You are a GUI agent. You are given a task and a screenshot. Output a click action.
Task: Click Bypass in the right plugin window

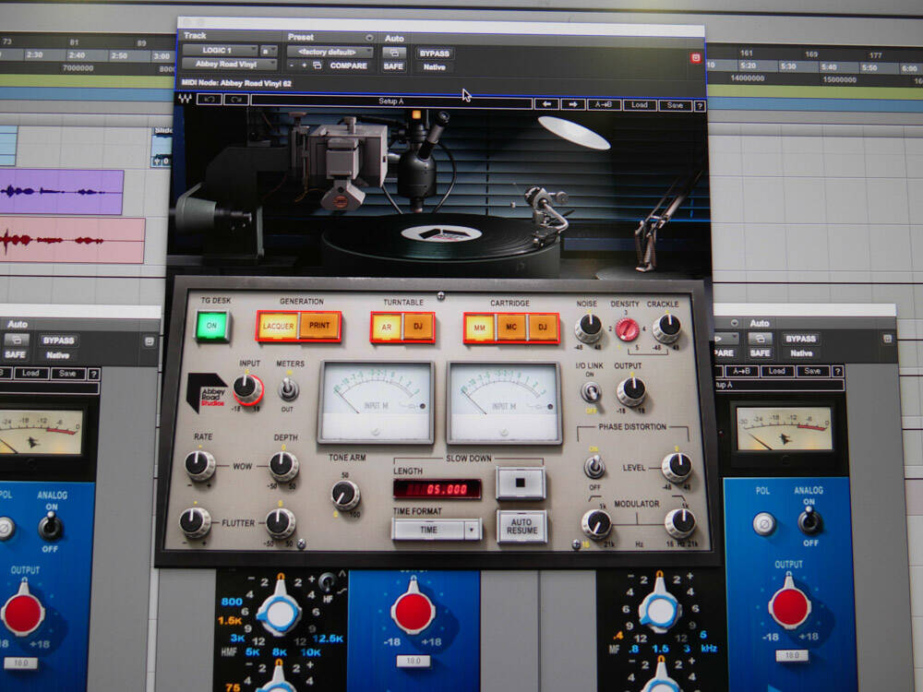(x=801, y=339)
